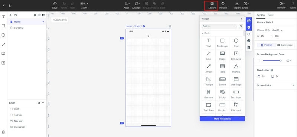Viewport: 297px width, 137px height.
Task: Select the Link Area tool in the left sidebar
Action: click(x=3, y=63)
